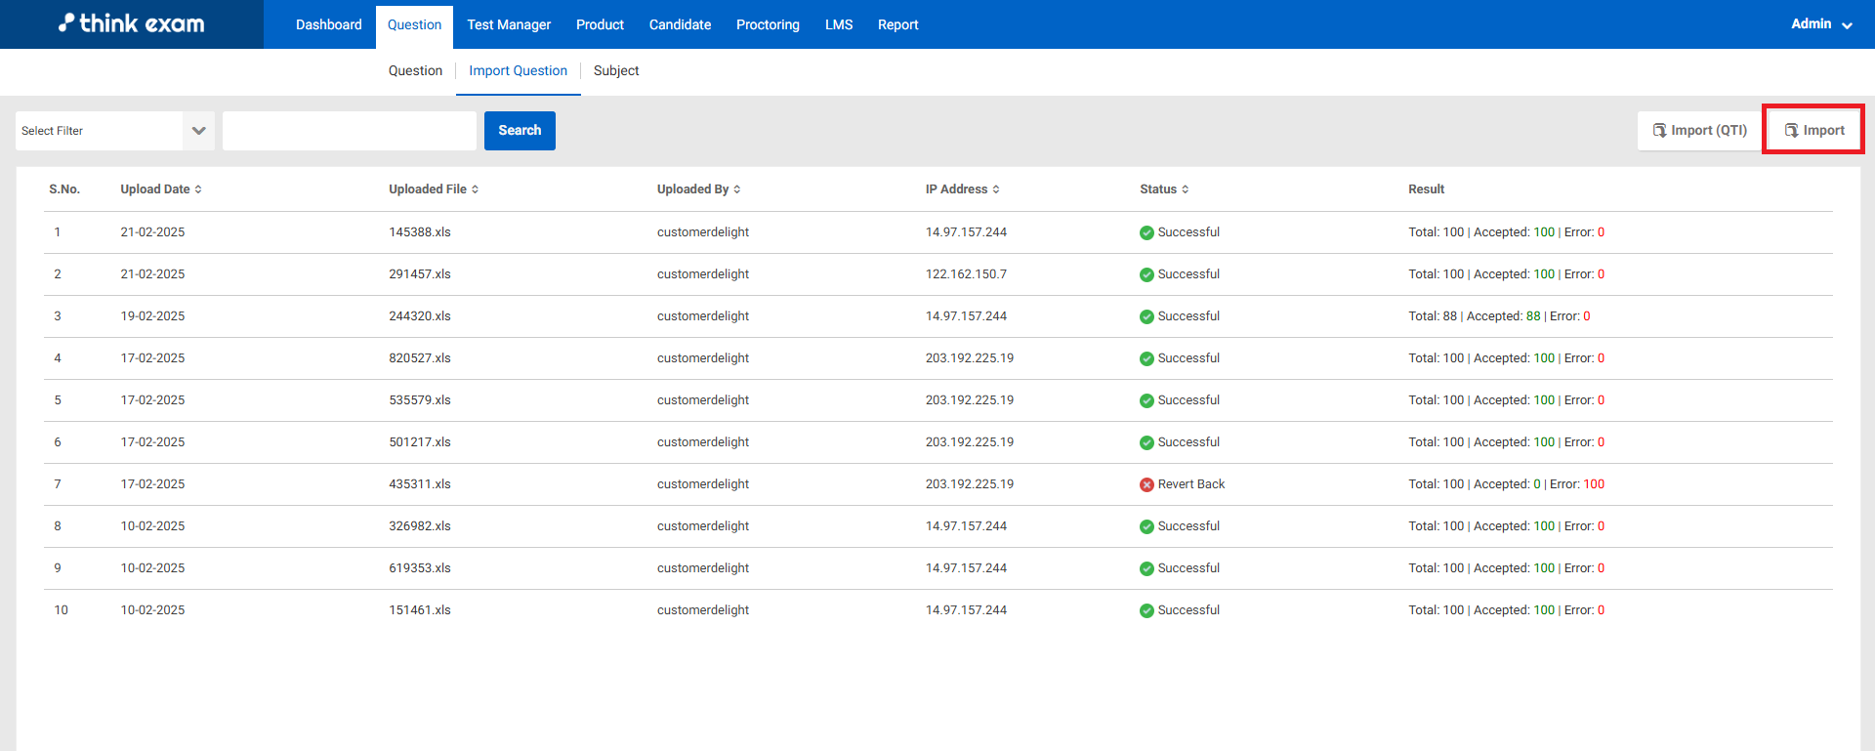Image resolution: width=1875 pixels, height=751 pixels.
Task: Sort by Upload Date arrows icon
Action: pos(198,189)
